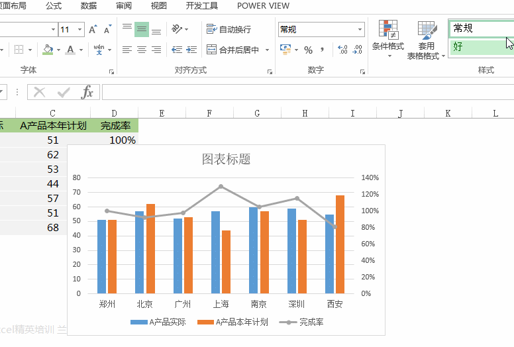Open 数字 group dialog launcher
This screenshot has height=347, width=514.
(362, 72)
